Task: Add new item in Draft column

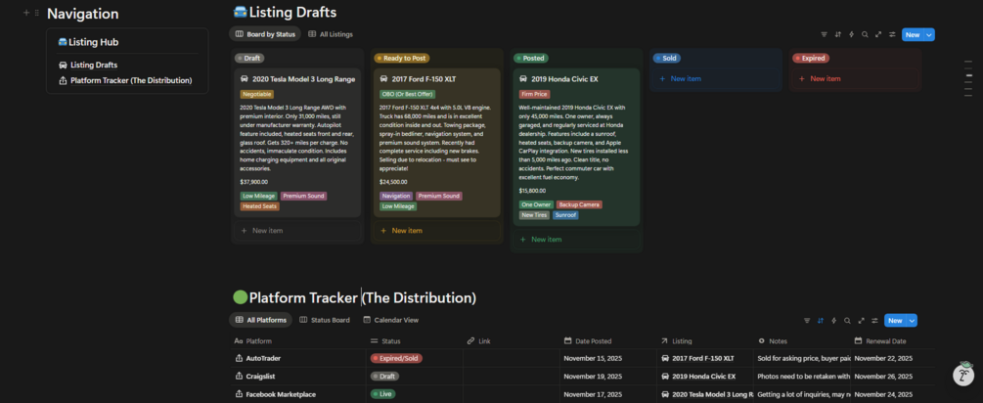Action: click(x=297, y=231)
